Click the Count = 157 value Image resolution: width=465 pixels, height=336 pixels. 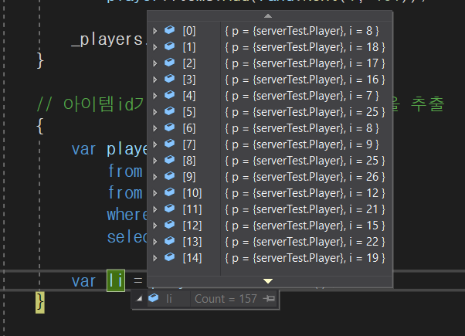click(226, 298)
